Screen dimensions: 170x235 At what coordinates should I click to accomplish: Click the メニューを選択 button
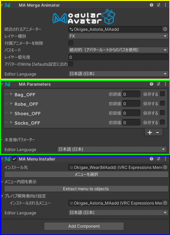point(86,175)
